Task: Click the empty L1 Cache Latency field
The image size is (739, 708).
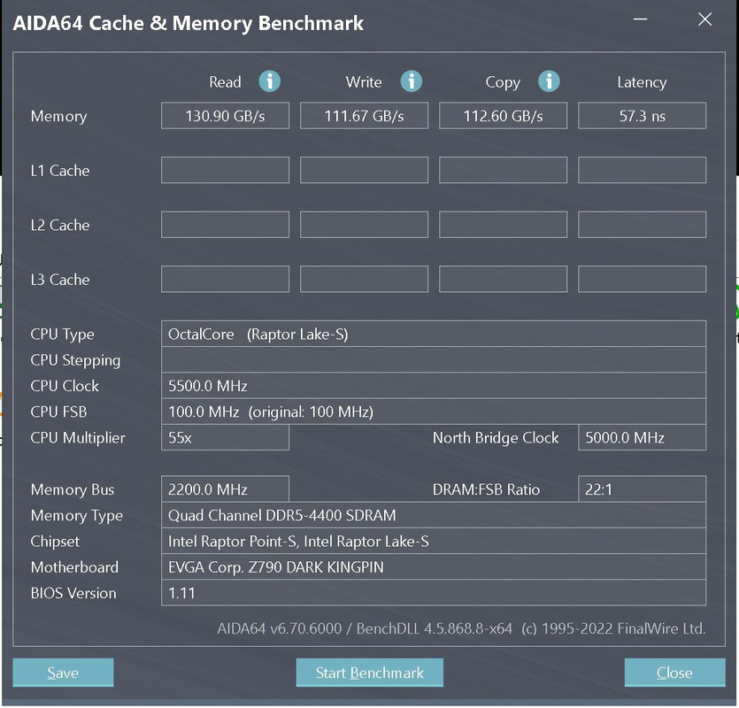Action: [642, 170]
